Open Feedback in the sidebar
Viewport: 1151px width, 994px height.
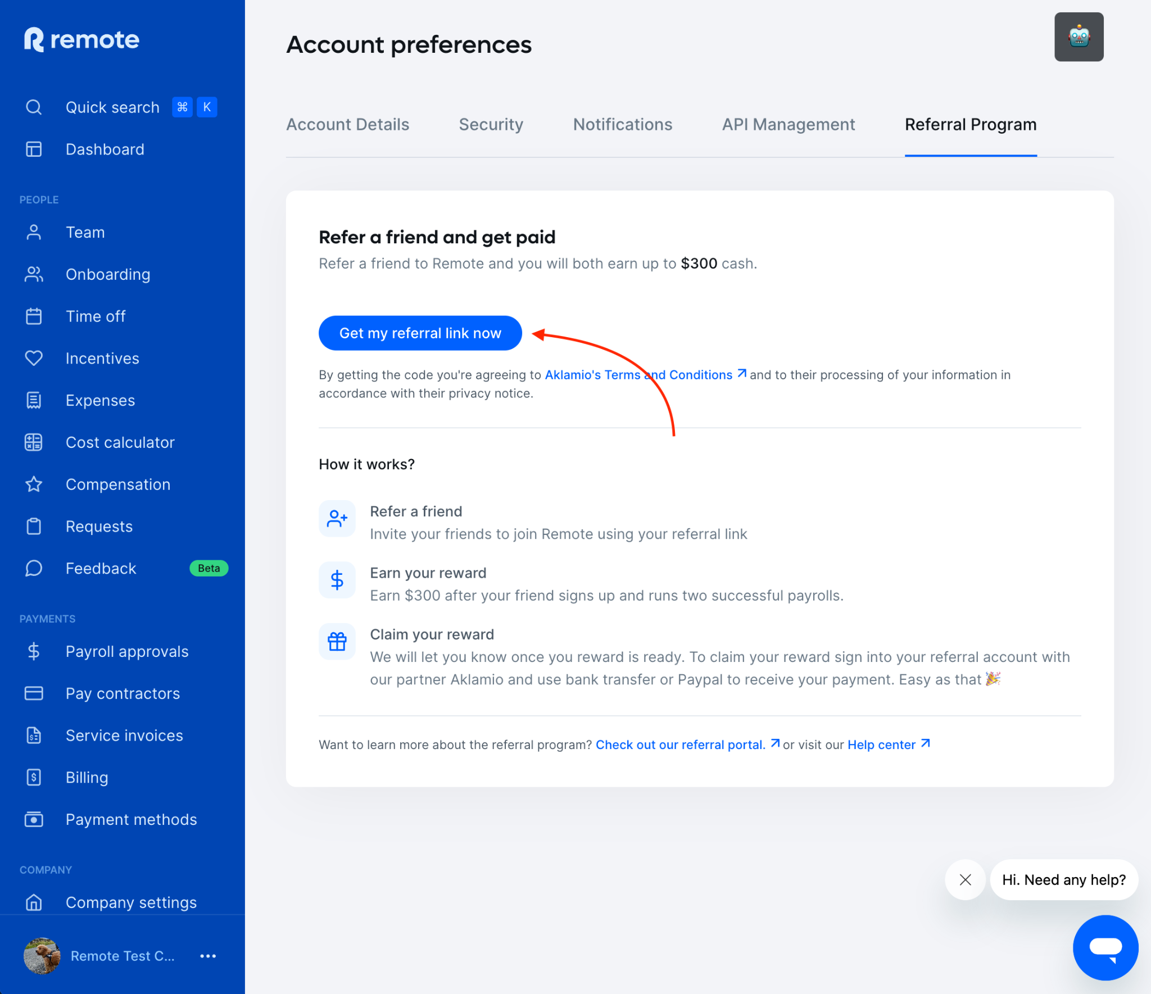[x=101, y=568]
